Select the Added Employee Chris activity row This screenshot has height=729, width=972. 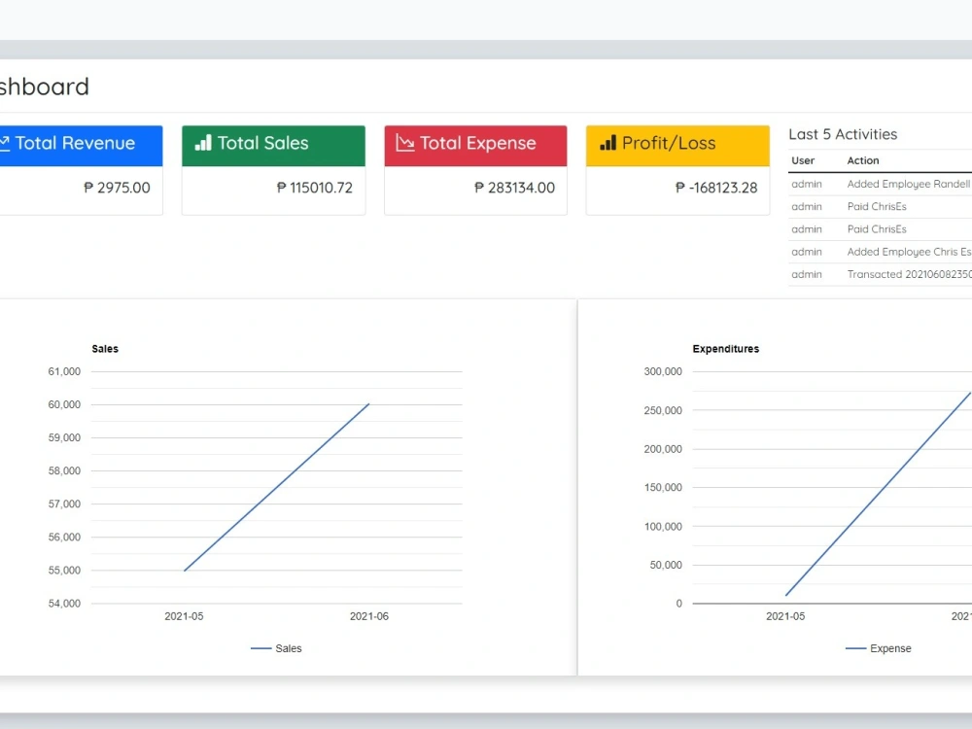881,252
